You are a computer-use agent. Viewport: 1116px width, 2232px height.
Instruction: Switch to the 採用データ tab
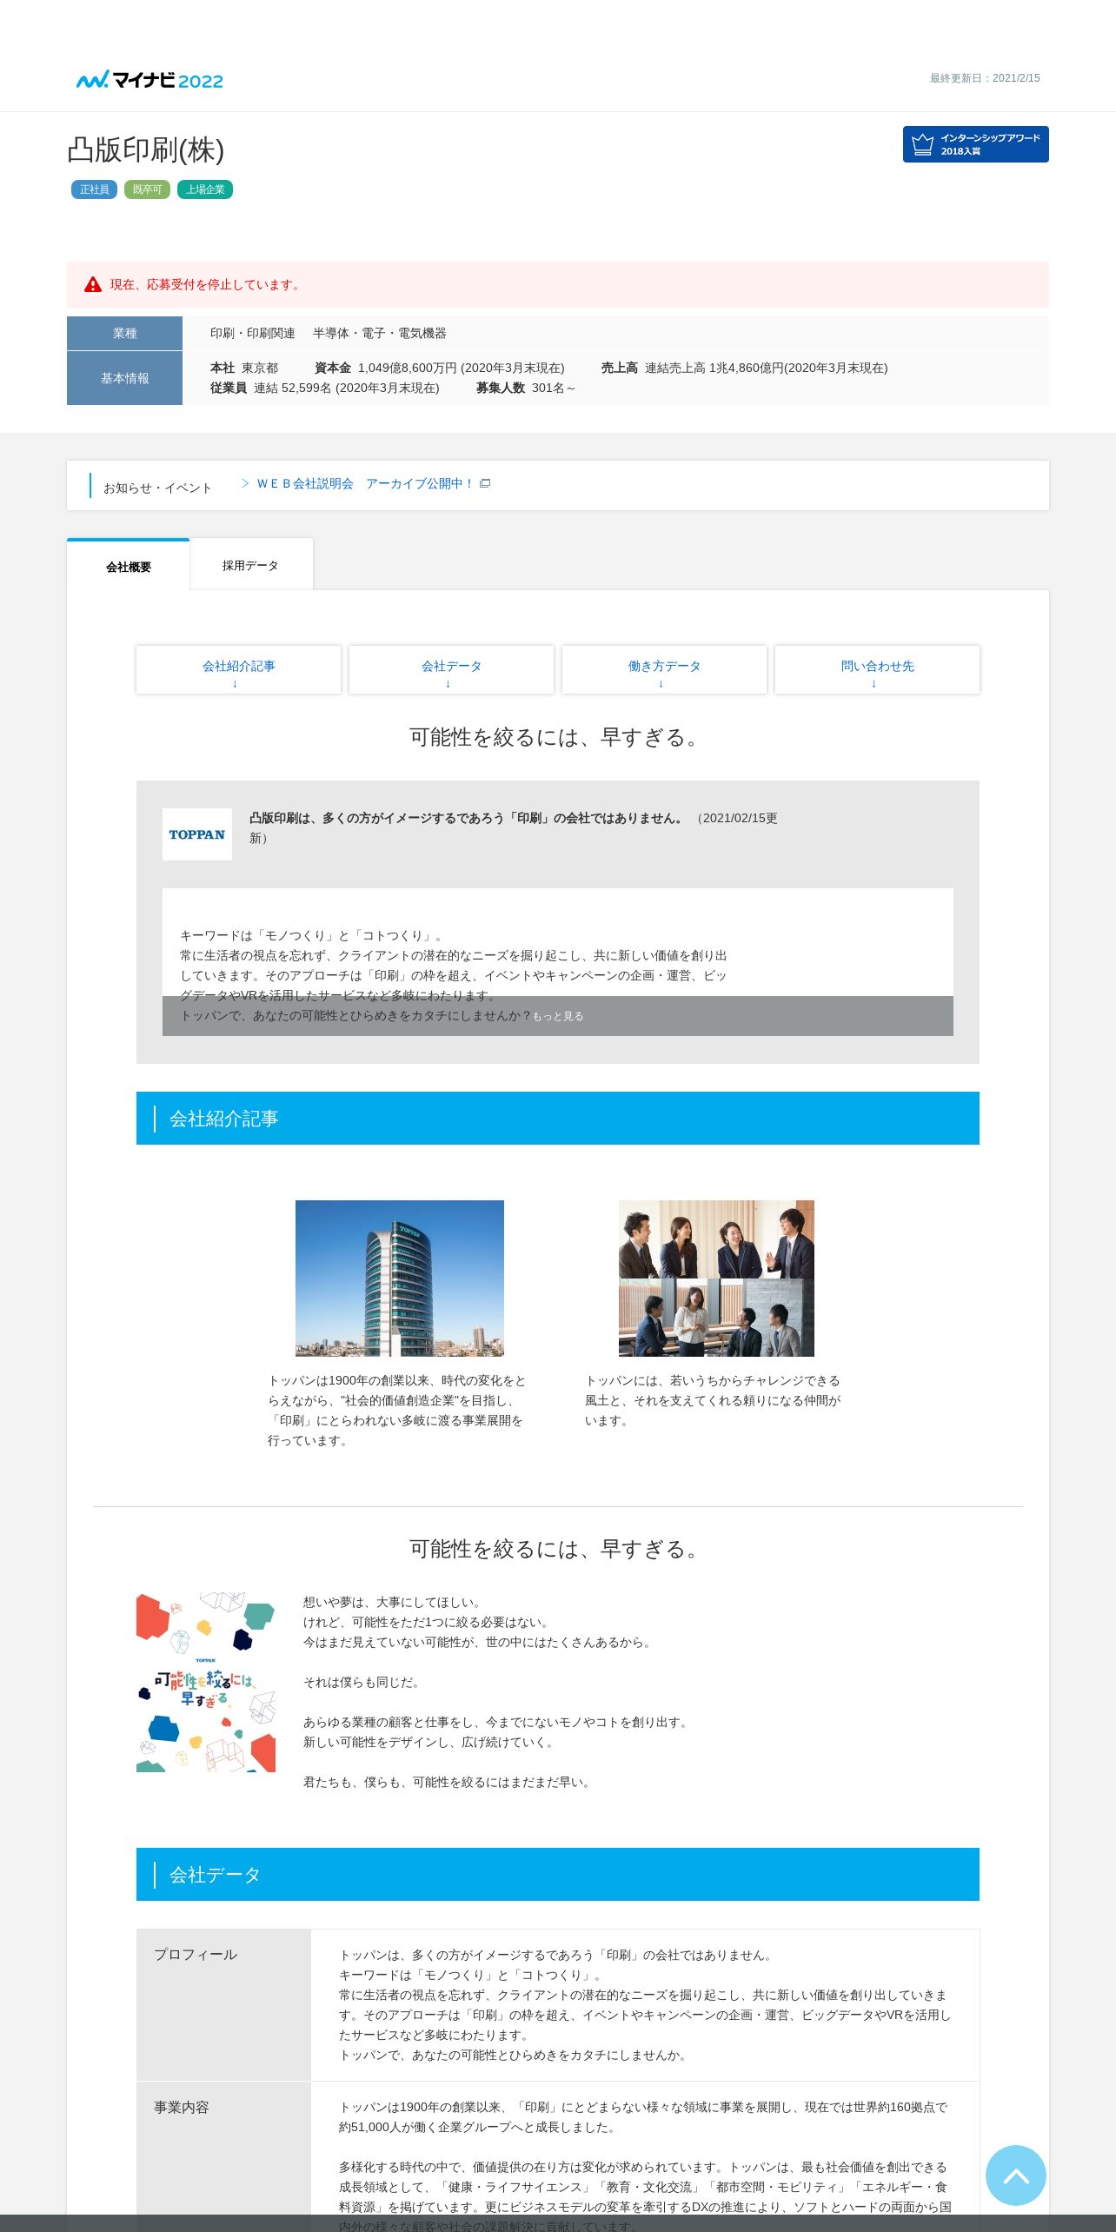tap(251, 565)
